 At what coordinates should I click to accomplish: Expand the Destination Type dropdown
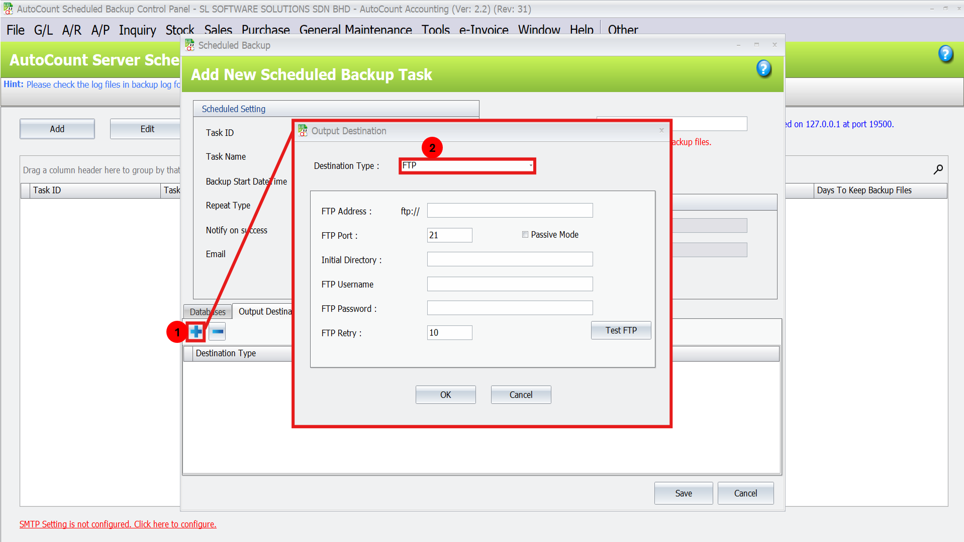[530, 165]
